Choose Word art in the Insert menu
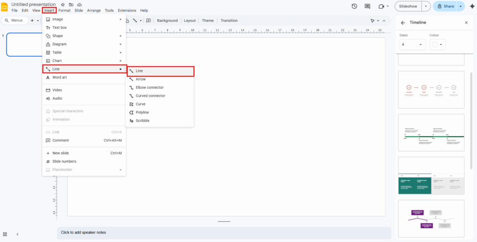This screenshot has height=242, width=477. (x=60, y=77)
